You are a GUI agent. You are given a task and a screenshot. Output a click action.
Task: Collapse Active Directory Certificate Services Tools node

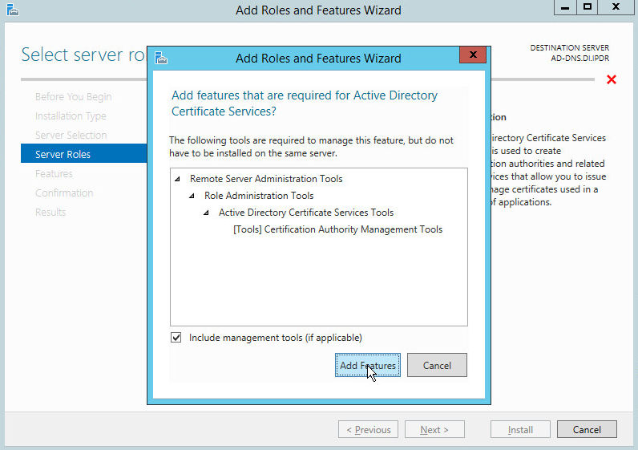point(207,213)
